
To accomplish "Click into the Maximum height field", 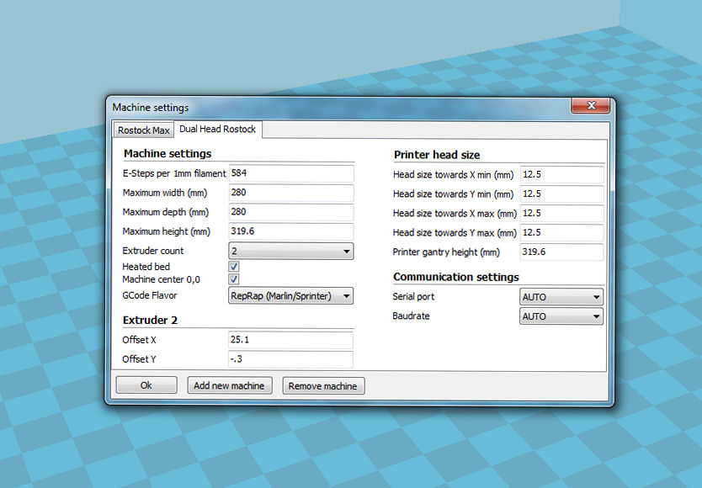I will tap(290, 231).
